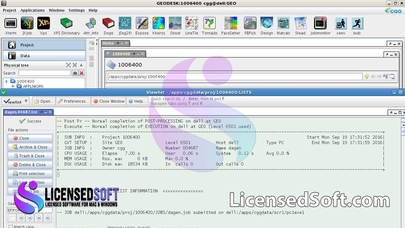Screen dimensions: 405x228
Task: Open the JXJob application
Action: pos(27,26)
